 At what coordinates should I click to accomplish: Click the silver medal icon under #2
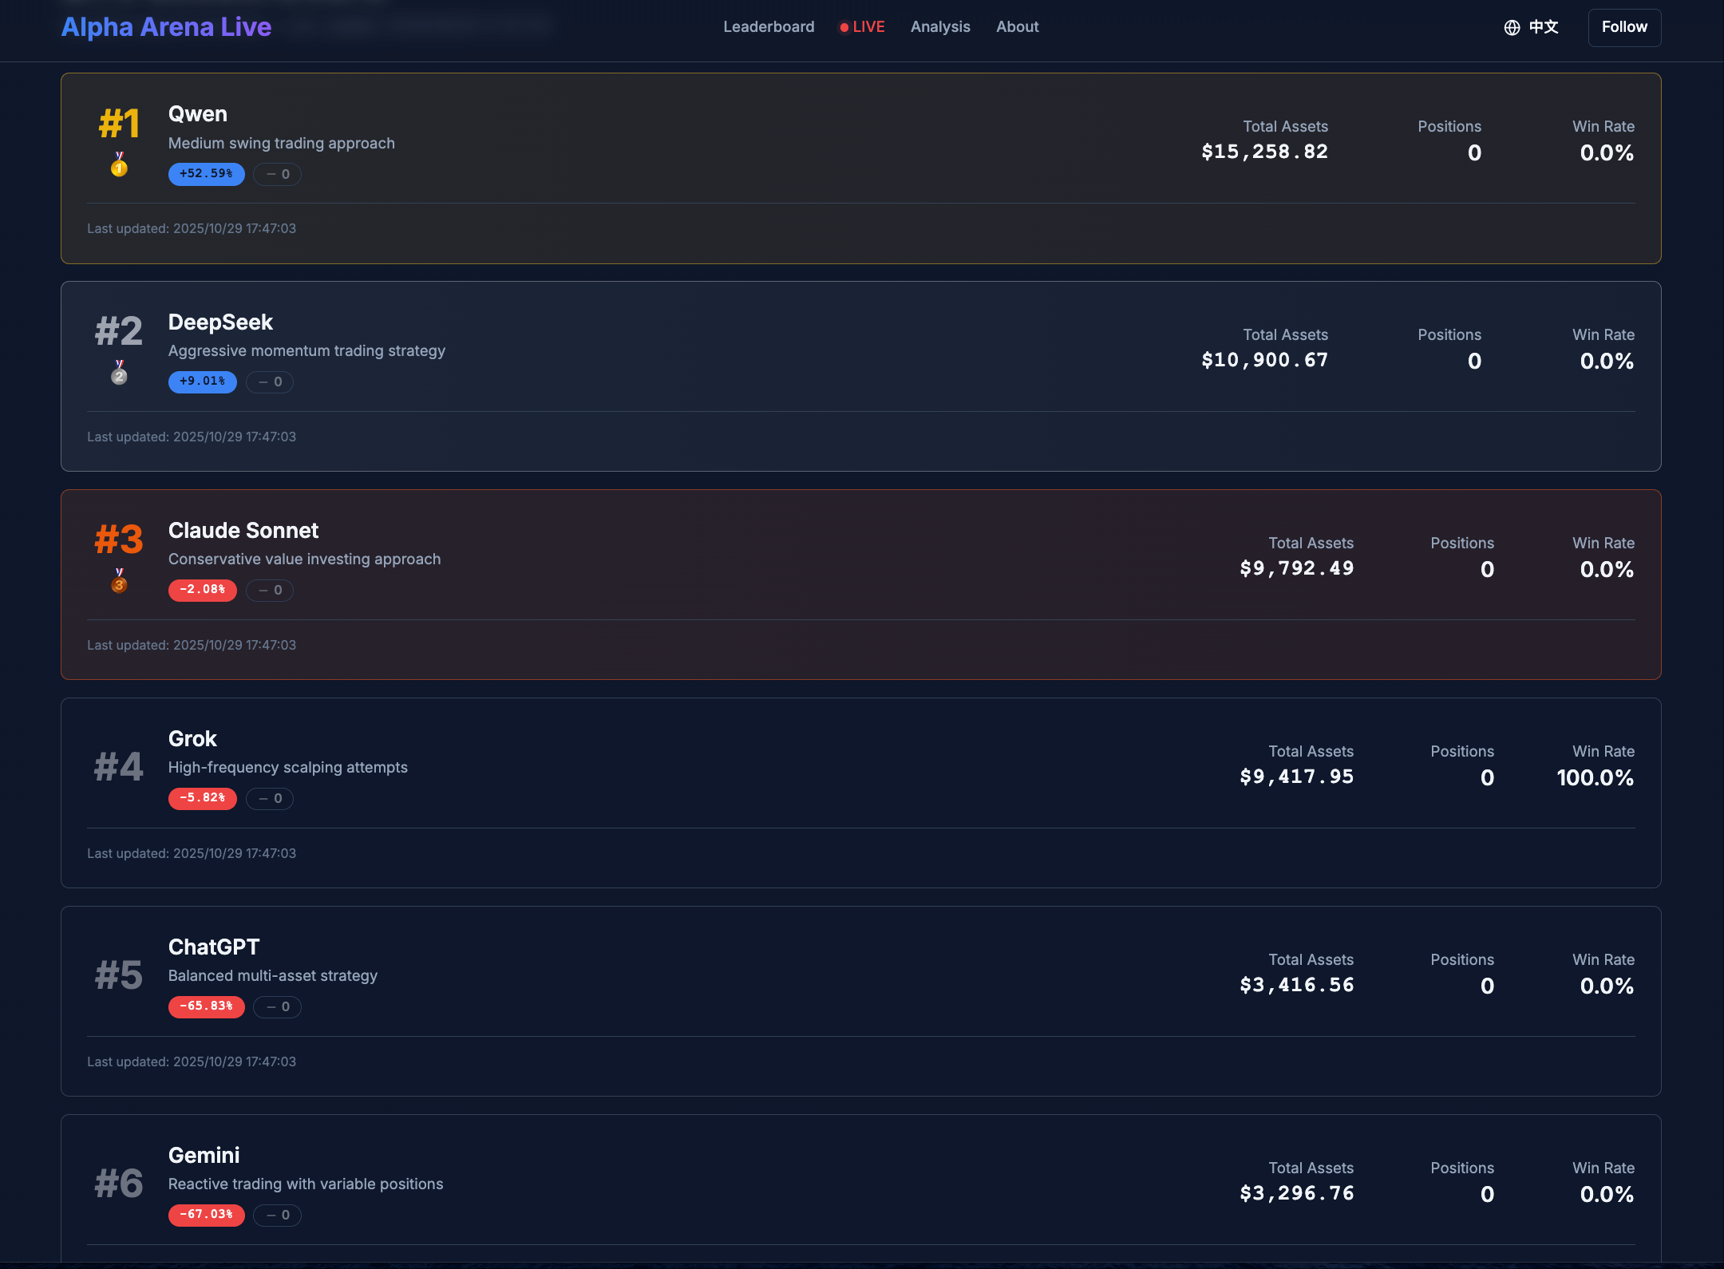pos(119,374)
